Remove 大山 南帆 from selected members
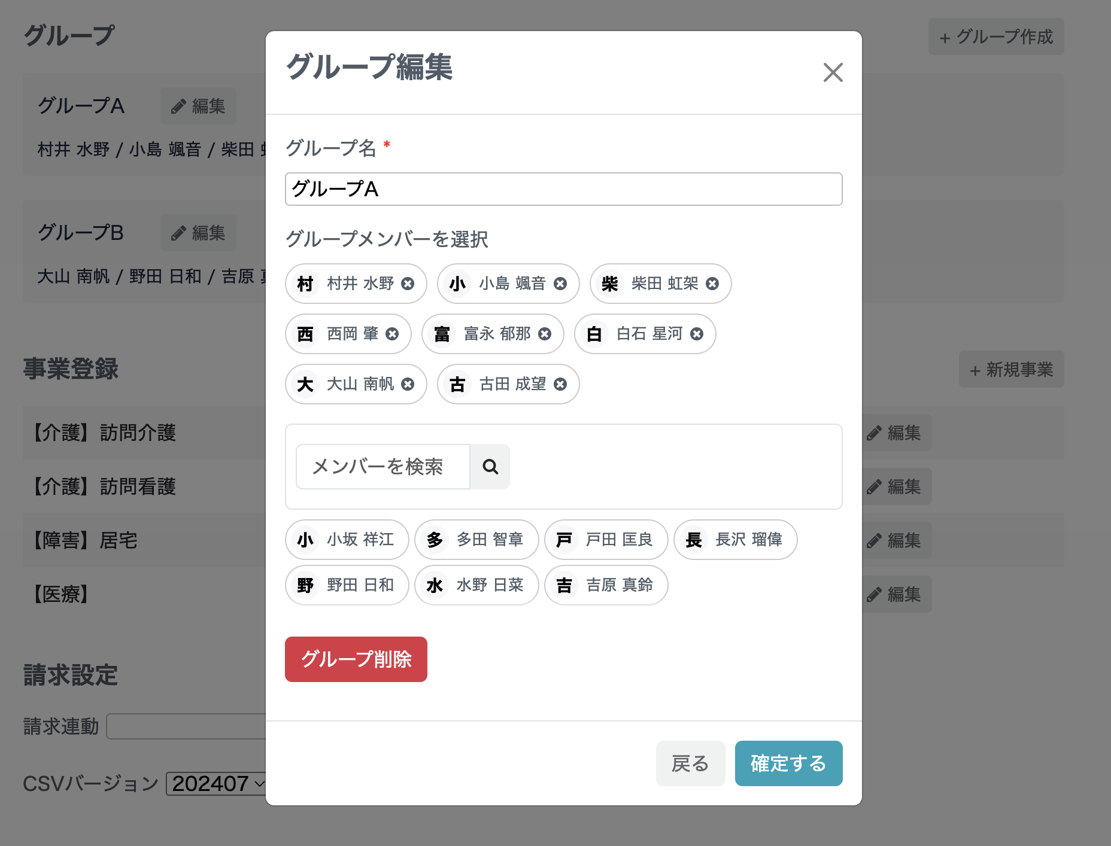Viewport: 1111px width, 846px height. point(407,384)
